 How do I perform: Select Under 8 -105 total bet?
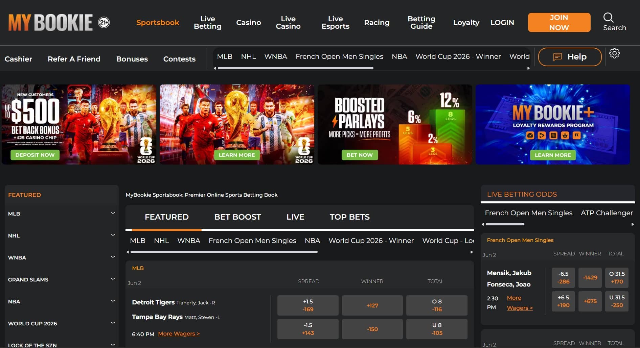tap(437, 329)
